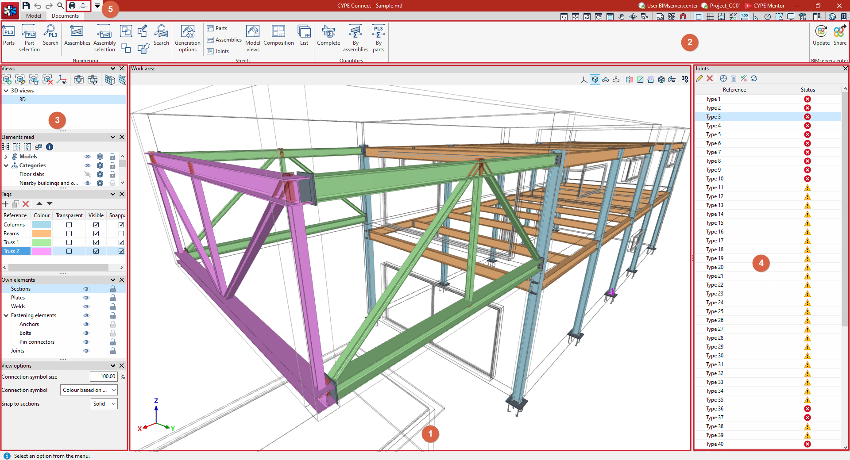Toggle Visible checkbox for Columns tag
This screenshot has height=460, width=850.
point(96,225)
